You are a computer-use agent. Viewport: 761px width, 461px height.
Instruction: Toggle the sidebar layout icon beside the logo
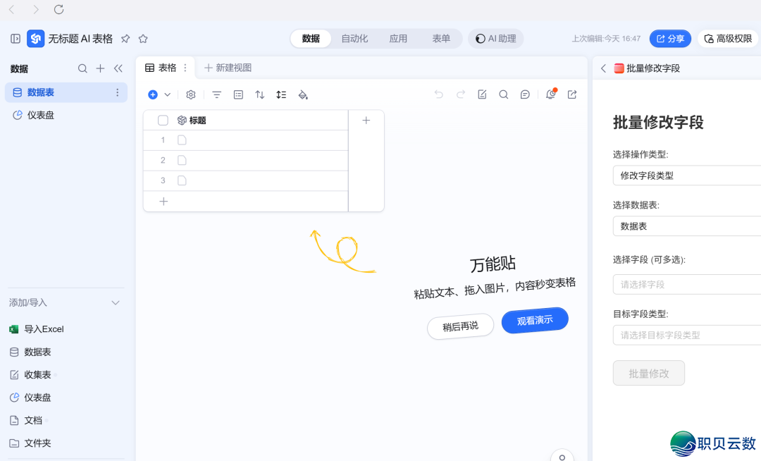click(x=16, y=39)
